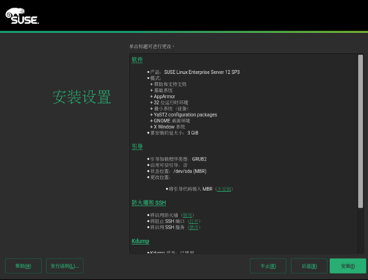
Task: Click 禁用 link to disable the firewall
Action: 188,215
